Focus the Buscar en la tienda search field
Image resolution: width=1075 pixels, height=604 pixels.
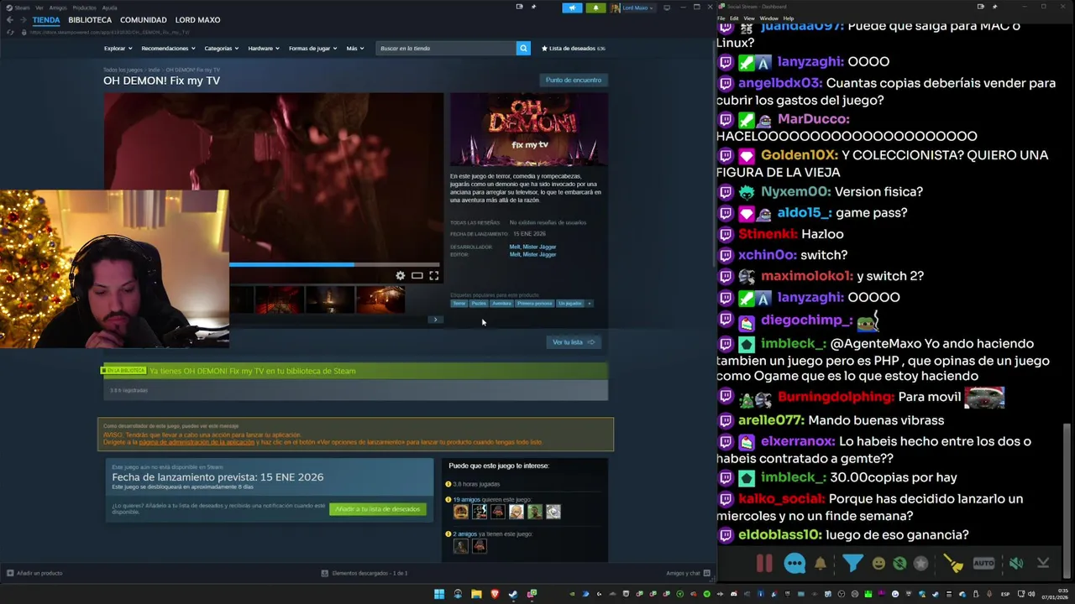tap(446, 48)
